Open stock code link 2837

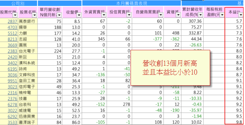[x=12, y=21]
